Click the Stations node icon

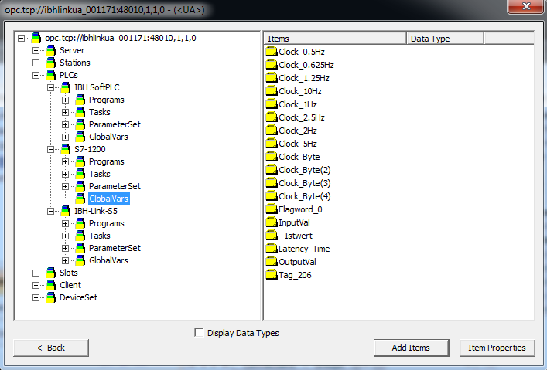(50, 63)
